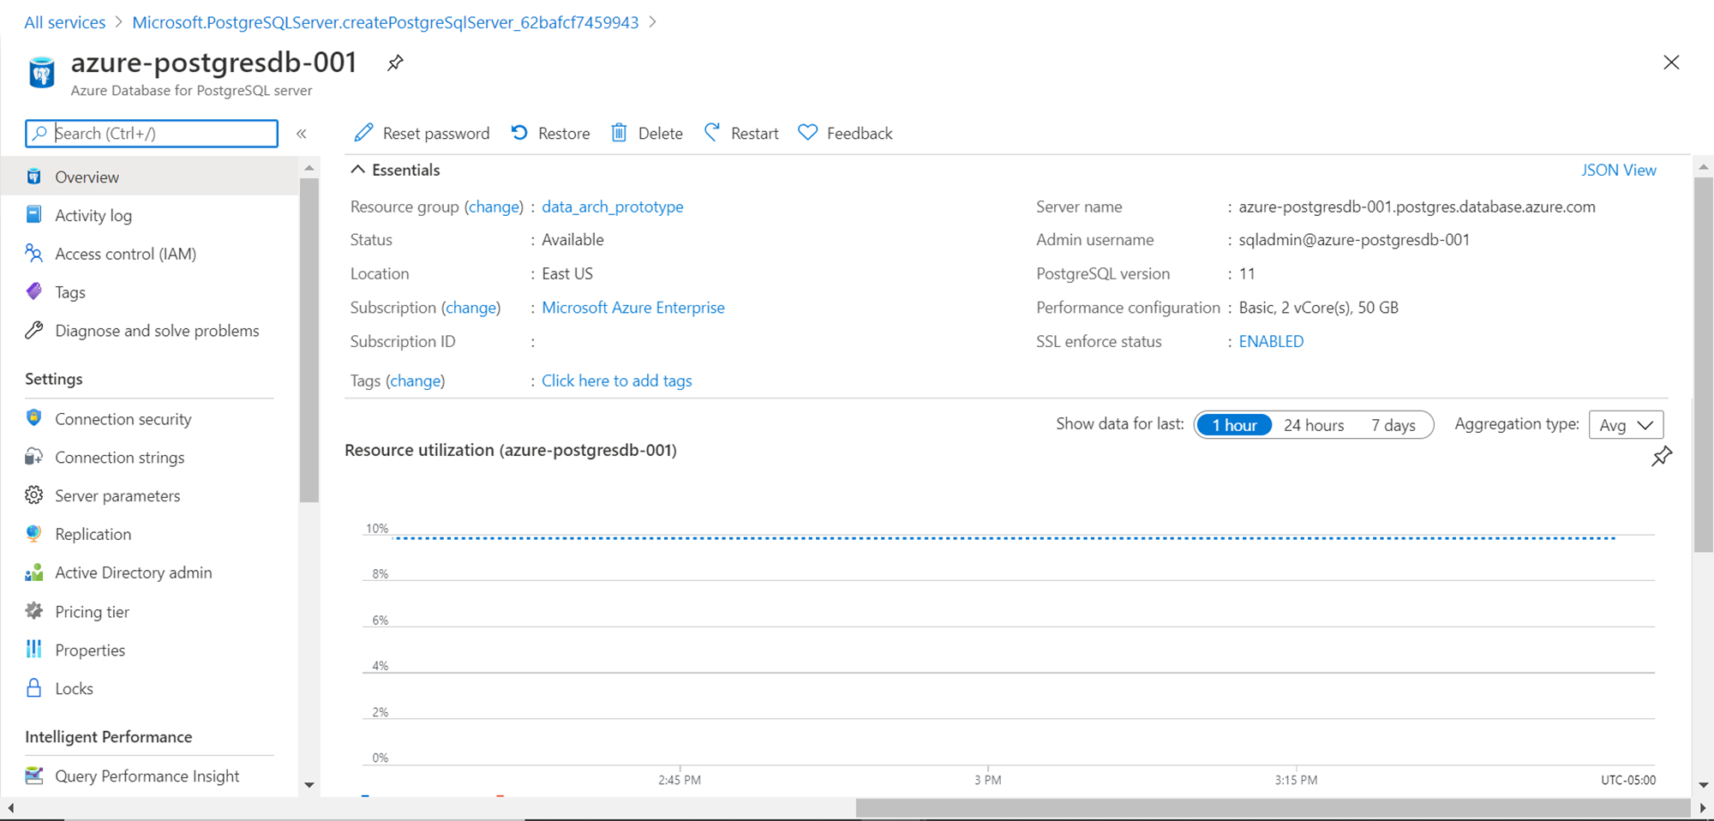Viewport: 1714px width, 821px height.
Task: Click the main pane vertical scrollbar thumb
Action: coord(1704,364)
